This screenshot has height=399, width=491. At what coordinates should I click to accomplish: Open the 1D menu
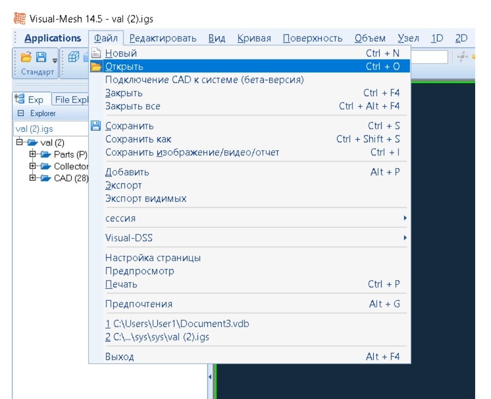(x=437, y=38)
